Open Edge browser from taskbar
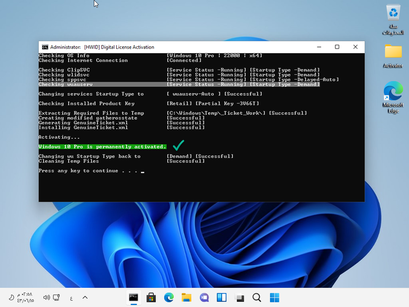409x307 pixels. pos(169,297)
